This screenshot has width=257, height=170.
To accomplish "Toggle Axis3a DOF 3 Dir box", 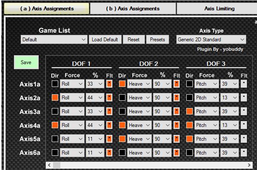I will coord(189,111).
